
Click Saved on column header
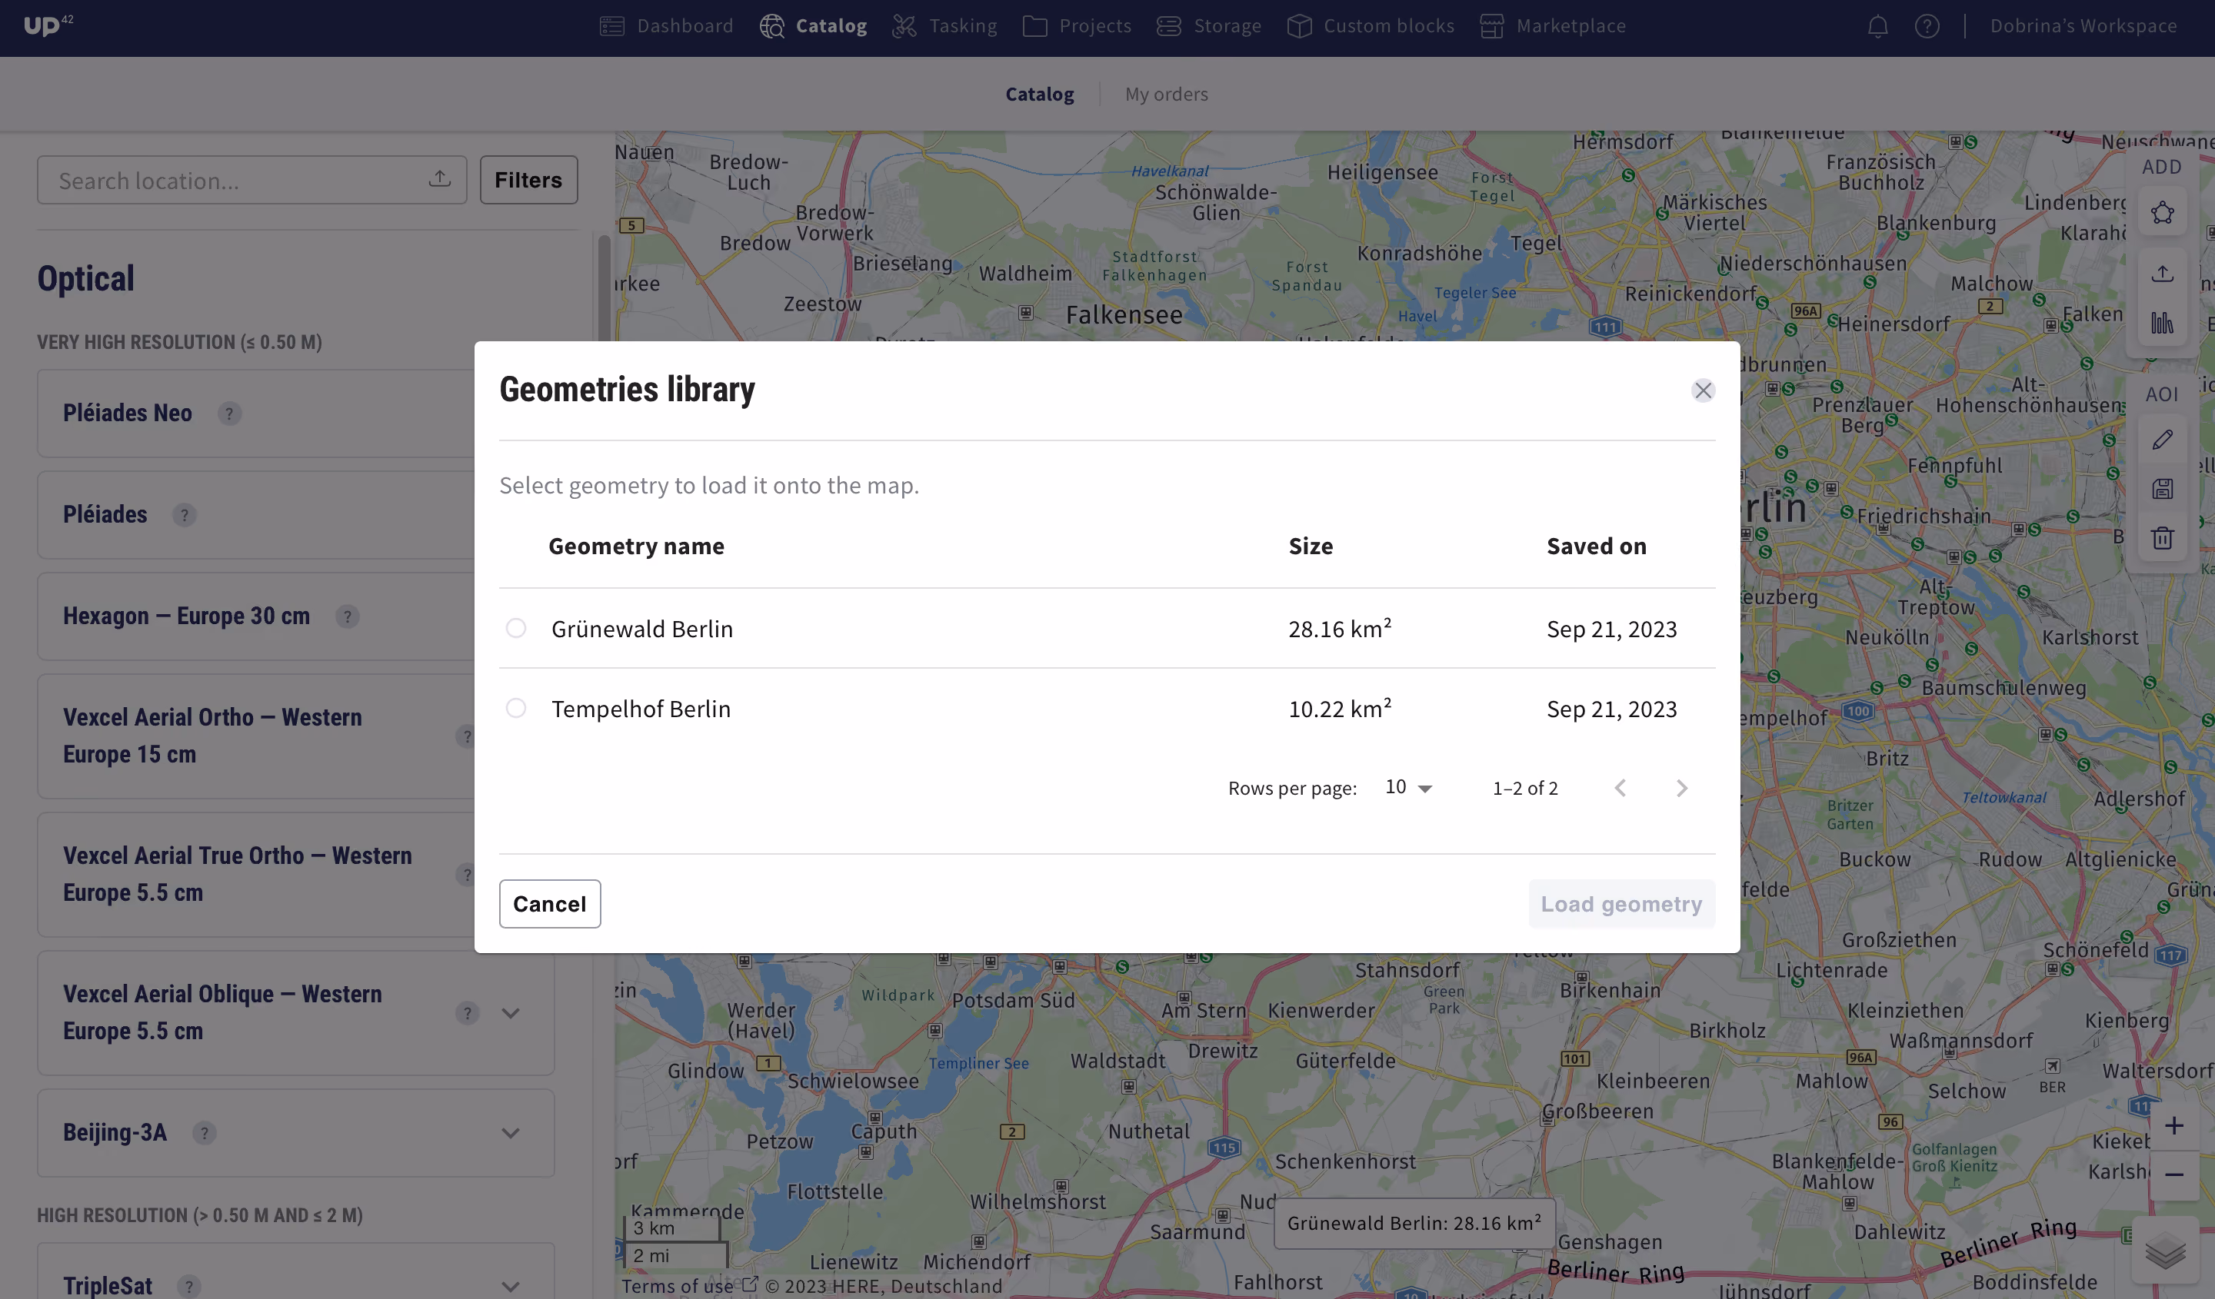click(1596, 547)
